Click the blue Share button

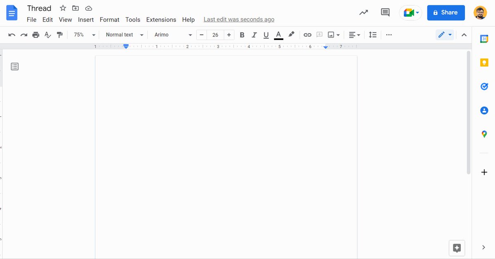(x=446, y=13)
